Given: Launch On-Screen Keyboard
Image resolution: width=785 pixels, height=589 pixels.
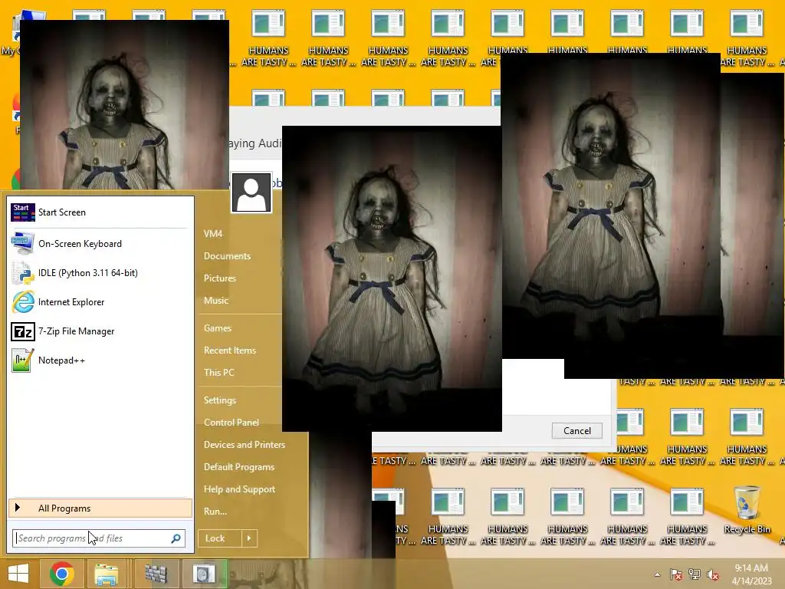Looking at the screenshot, I should pos(100,243).
